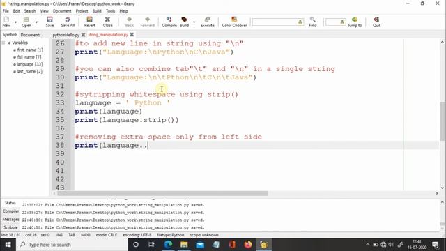Select language [33] symbol
The image size is (446, 251).
[x=30, y=64]
